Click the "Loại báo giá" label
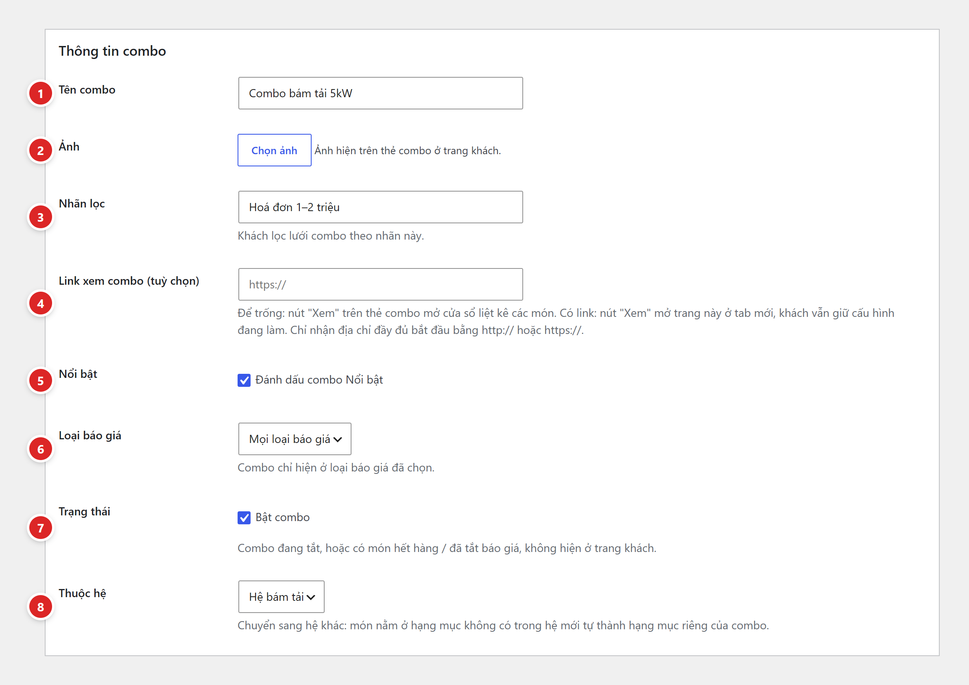The width and height of the screenshot is (969, 685). [90, 436]
